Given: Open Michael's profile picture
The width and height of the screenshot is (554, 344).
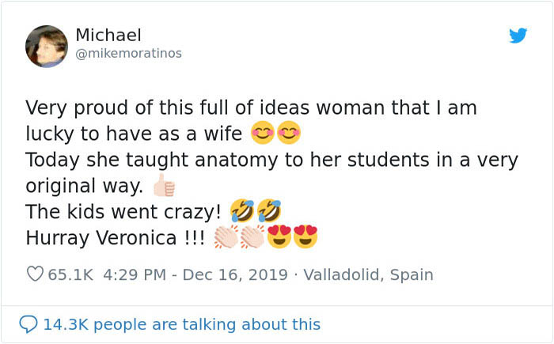Looking at the screenshot, I should 46,46.
